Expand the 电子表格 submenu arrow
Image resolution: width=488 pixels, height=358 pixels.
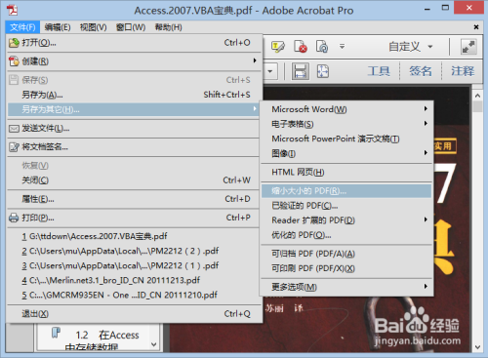pyautogui.click(x=426, y=123)
